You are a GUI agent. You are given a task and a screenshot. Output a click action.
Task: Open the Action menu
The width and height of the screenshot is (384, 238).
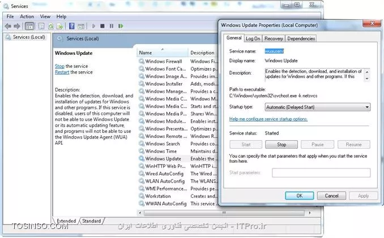pyautogui.click(x=27, y=16)
